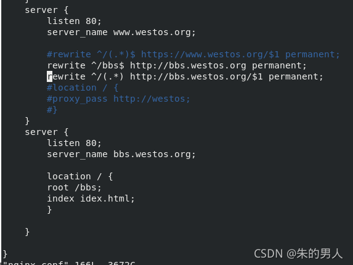Click the commented #} closing brace
353x265 pixels.
click(52, 110)
